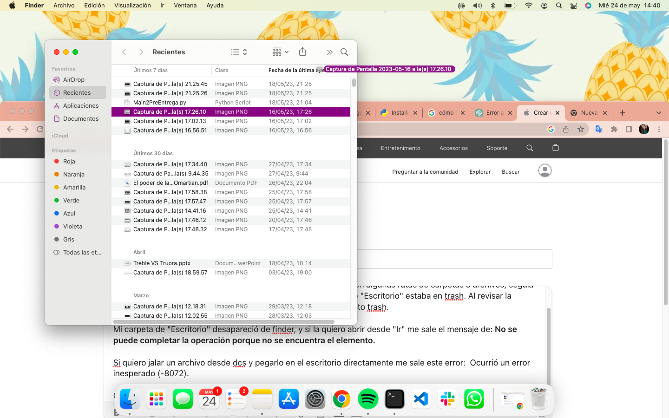Expand the hidden toolbar items chevron

tap(329, 52)
